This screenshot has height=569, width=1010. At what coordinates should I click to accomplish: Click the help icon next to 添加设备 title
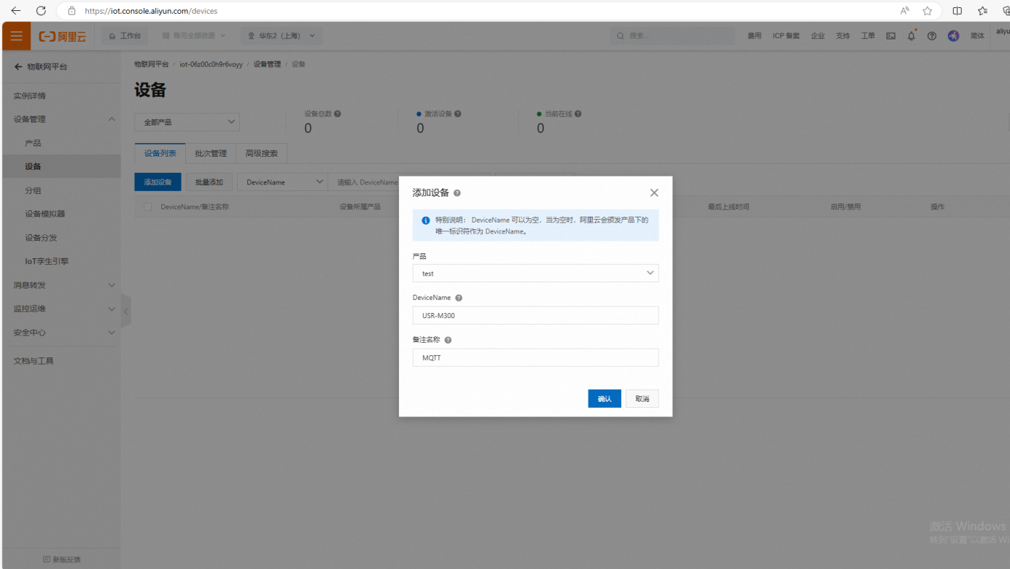click(457, 193)
